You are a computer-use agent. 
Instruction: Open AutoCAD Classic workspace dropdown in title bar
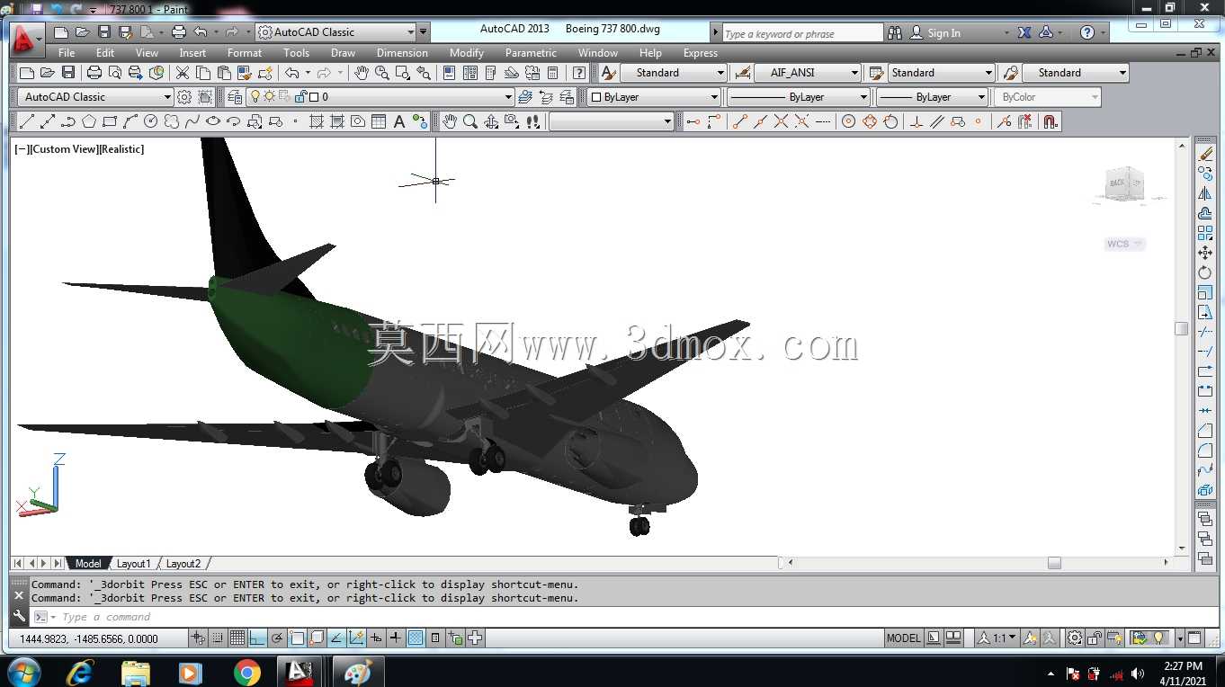(x=335, y=32)
